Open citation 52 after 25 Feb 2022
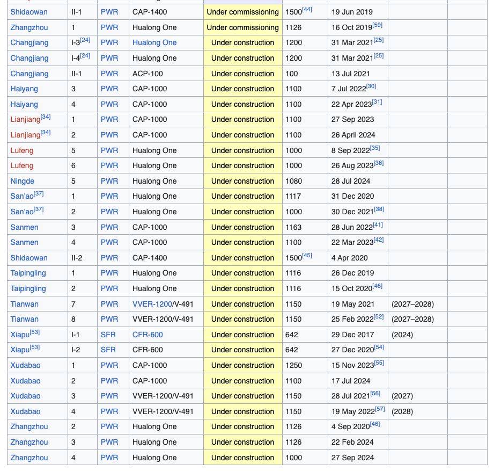The width and height of the screenshot is (494, 471). click(x=379, y=316)
